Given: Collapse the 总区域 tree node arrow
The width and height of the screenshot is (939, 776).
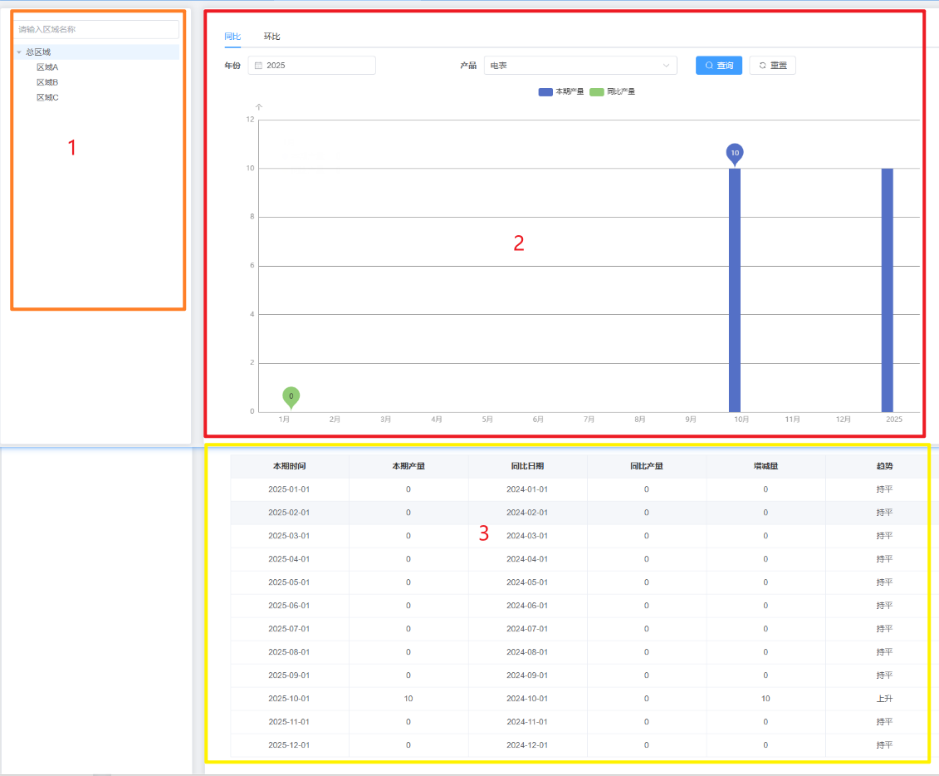Looking at the screenshot, I should pos(19,52).
